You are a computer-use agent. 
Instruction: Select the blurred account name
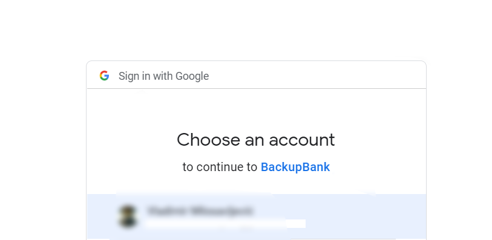200,211
